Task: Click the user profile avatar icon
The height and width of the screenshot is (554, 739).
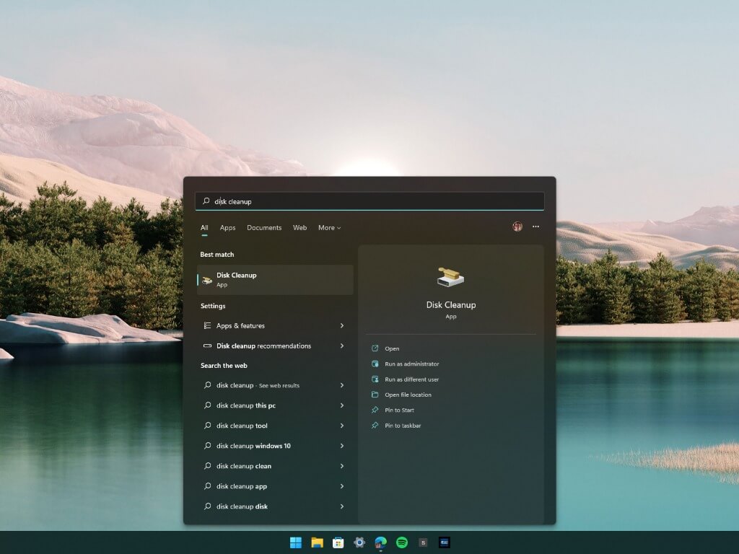Action: coord(517,227)
